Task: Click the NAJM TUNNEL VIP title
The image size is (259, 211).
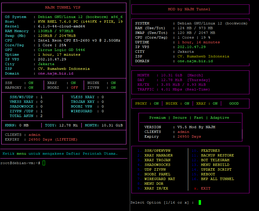Action: 63,7
